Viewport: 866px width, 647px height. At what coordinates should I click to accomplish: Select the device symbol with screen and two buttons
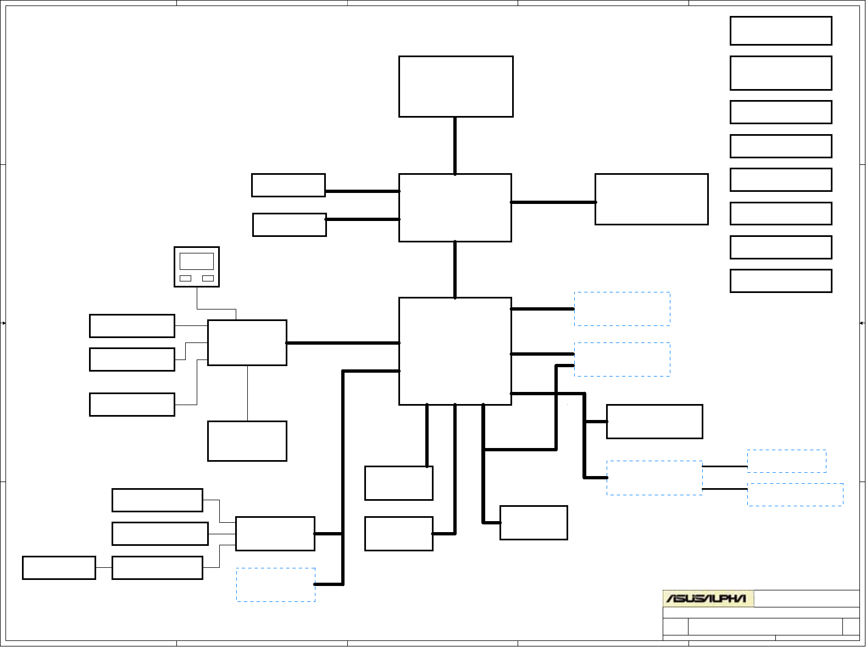(197, 267)
